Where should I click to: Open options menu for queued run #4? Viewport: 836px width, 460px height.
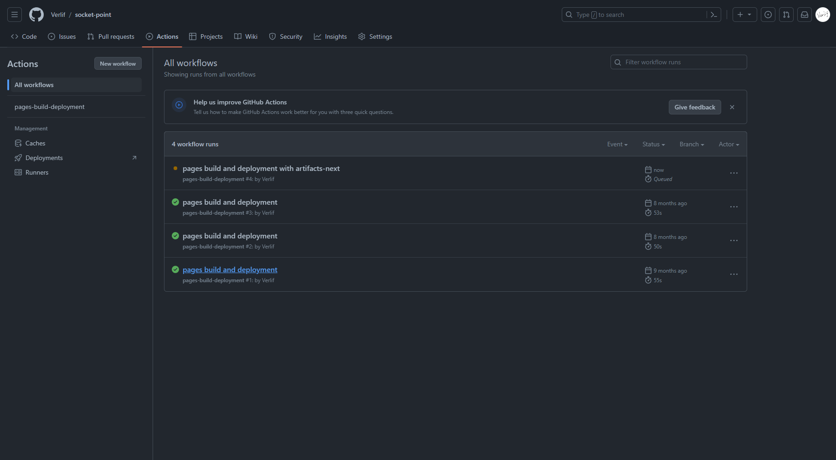[733, 173]
